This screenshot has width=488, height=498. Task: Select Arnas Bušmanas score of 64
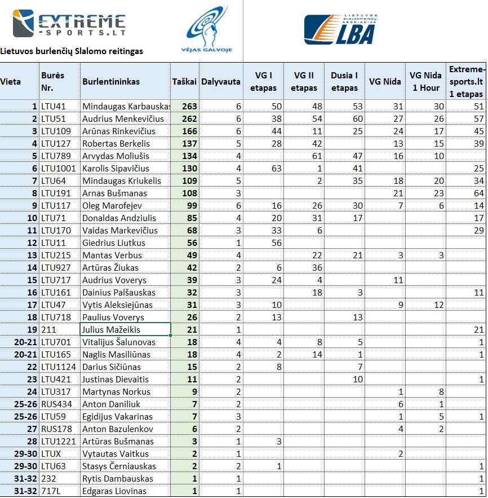pyautogui.click(x=466, y=193)
